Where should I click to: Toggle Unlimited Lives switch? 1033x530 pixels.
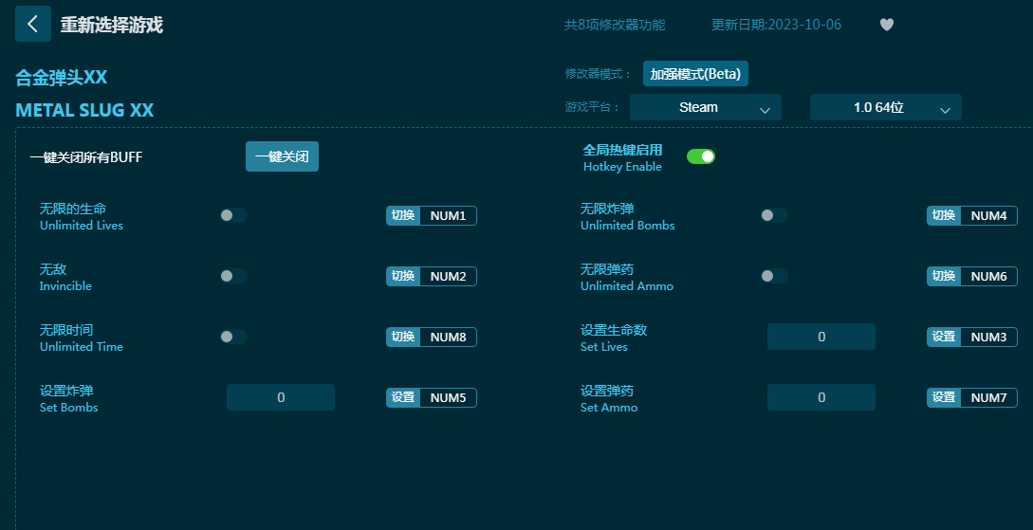tap(233, 215)
